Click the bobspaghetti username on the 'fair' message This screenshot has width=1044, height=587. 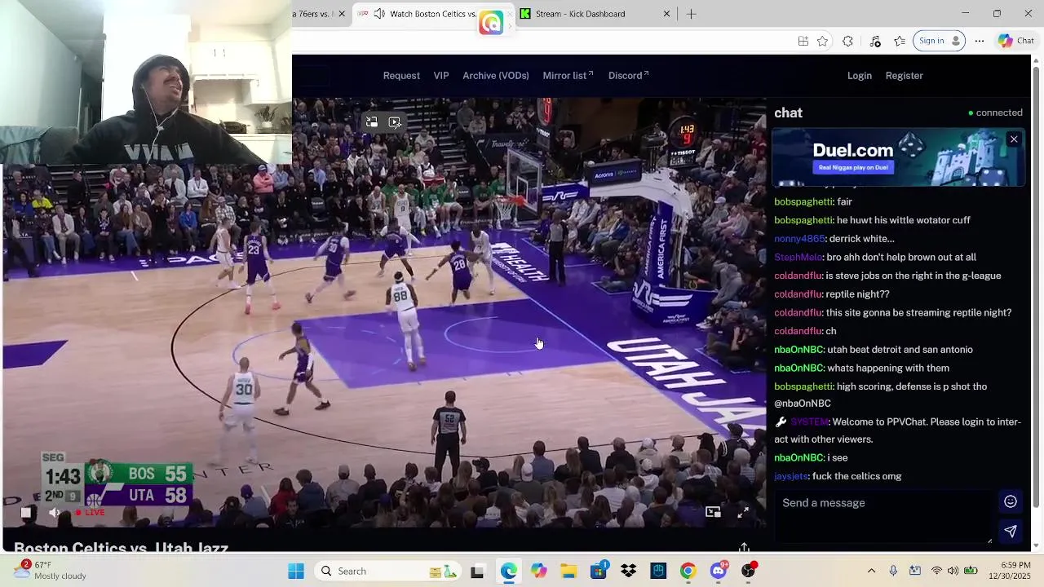pos(803,201)
